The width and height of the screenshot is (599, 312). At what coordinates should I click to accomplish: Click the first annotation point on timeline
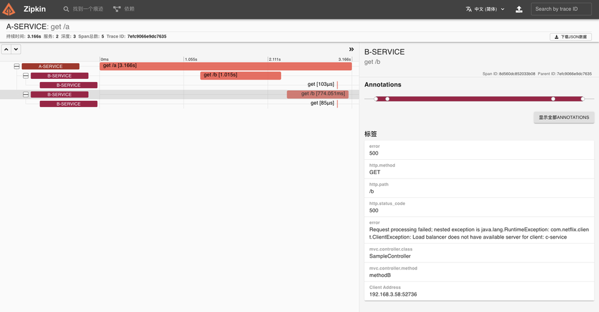tap(376, 99)
